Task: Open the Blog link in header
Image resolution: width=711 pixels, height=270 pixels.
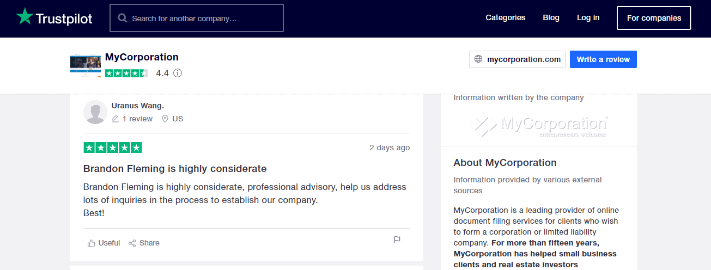Action: [551, 17]
